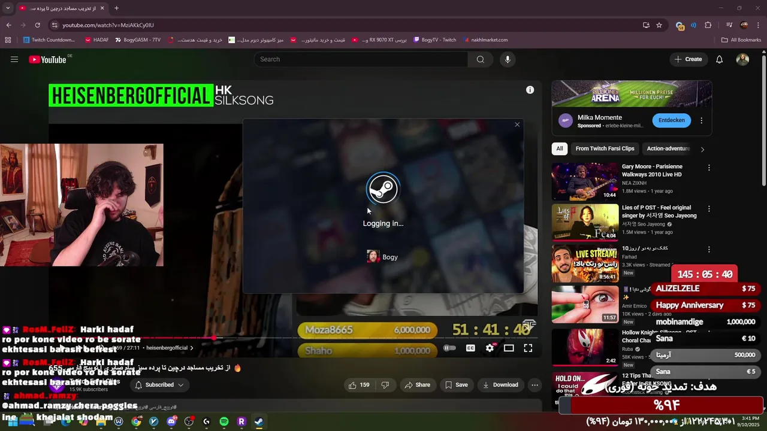
Task: Open Google Chrome from the taskbar
Action: [136, 421]
